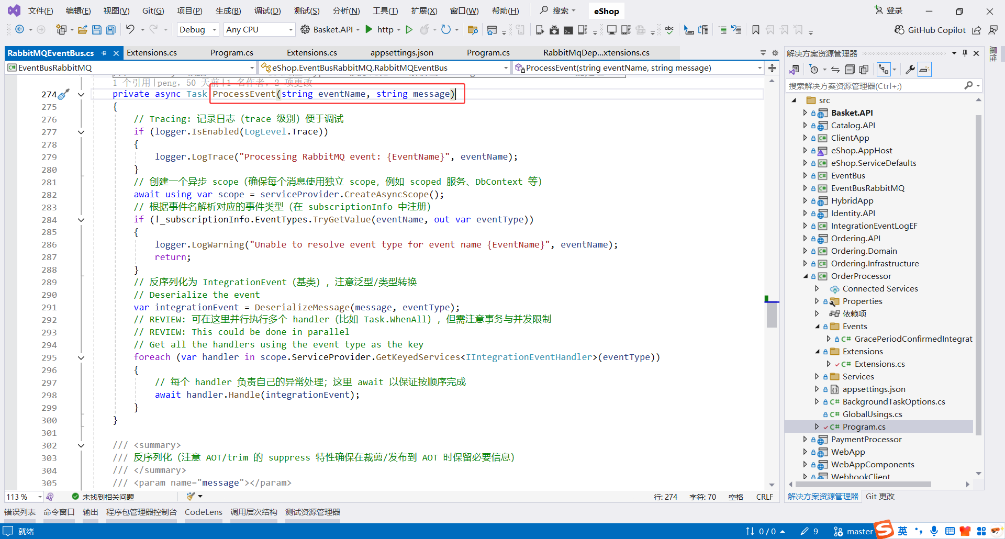
Task: Open the Debug configuration dropdown
Action: pos(197,29)
